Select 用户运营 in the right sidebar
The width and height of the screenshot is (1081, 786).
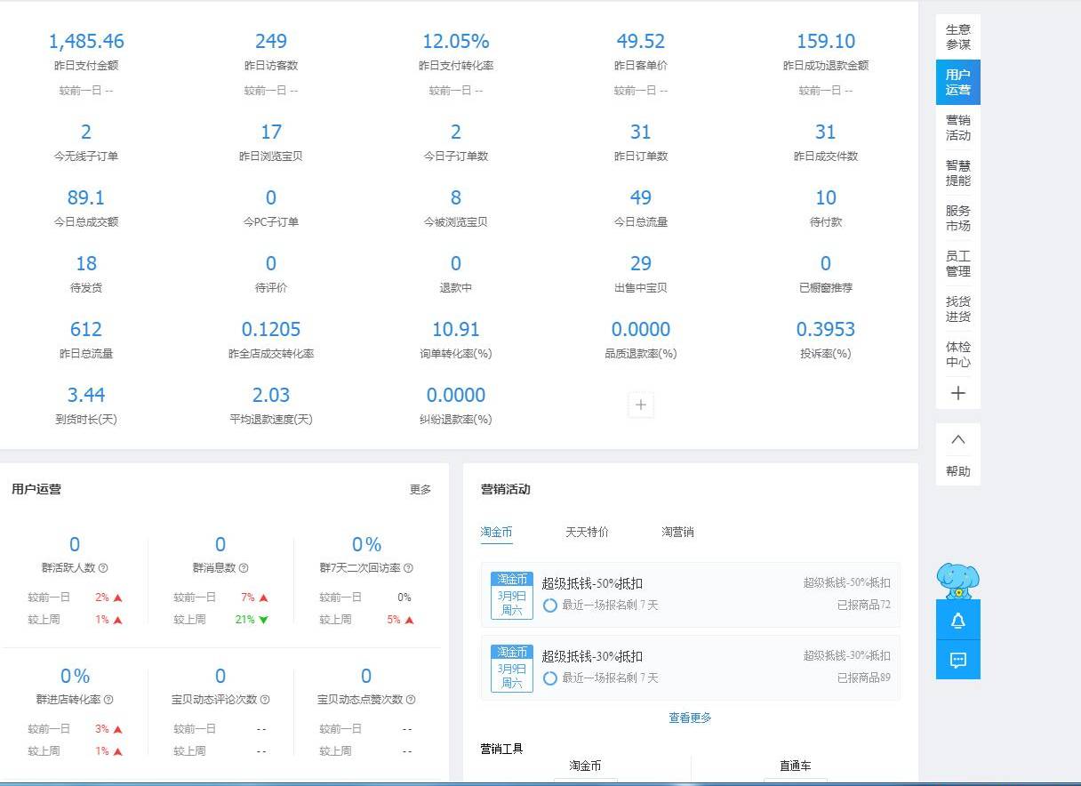click(958, 82)
